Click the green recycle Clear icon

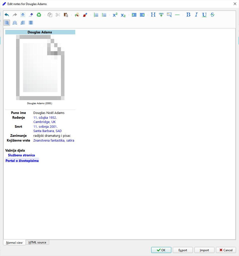pos(39,15)
